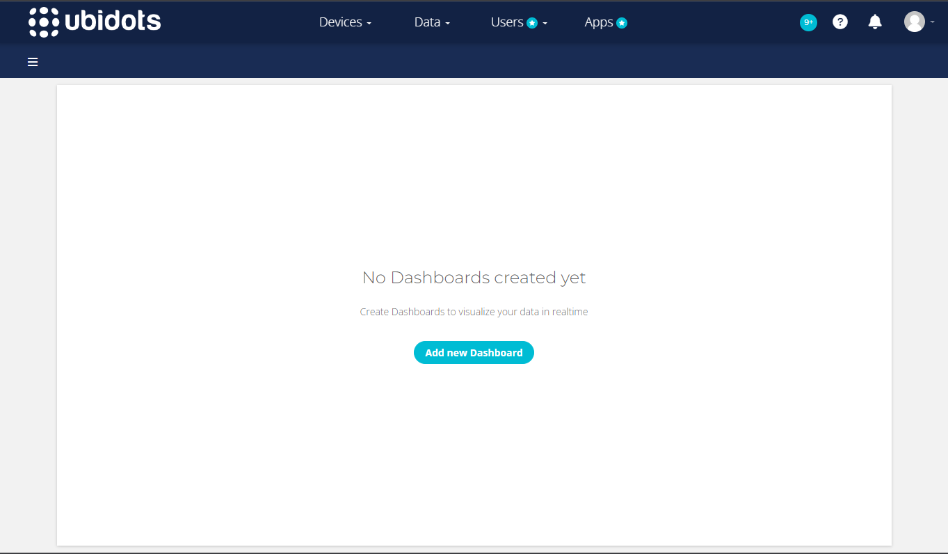Viewport: 948px width, 554px height.
Task: Open the Data menu in the navbar
Action: [426, 22]
